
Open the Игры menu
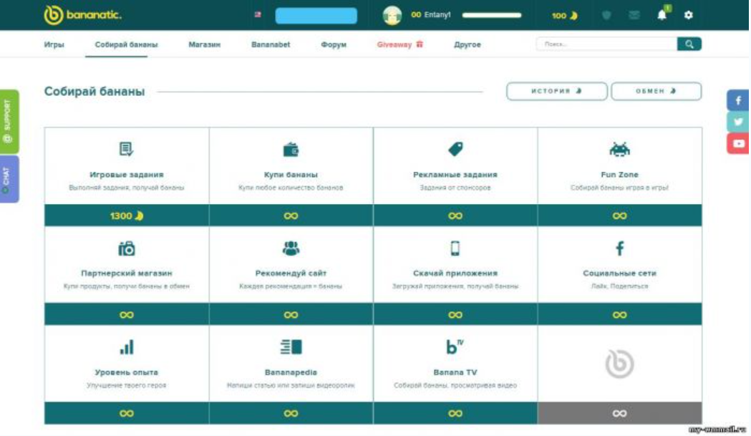pyautogui.click(x=54, y=44)
